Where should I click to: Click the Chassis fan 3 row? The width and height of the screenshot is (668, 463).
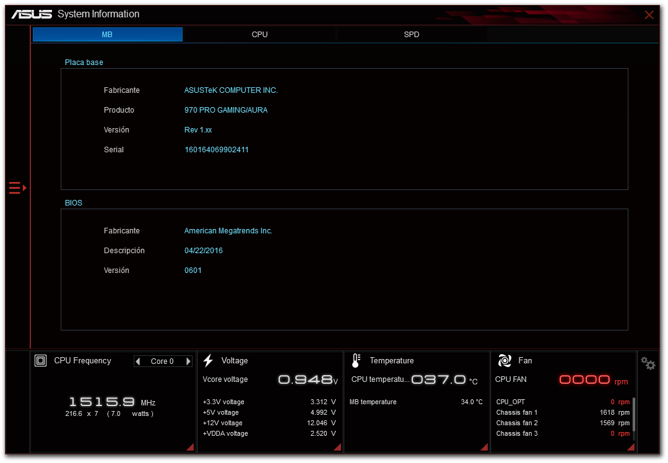pyautogui.click(x=563, y=434)
